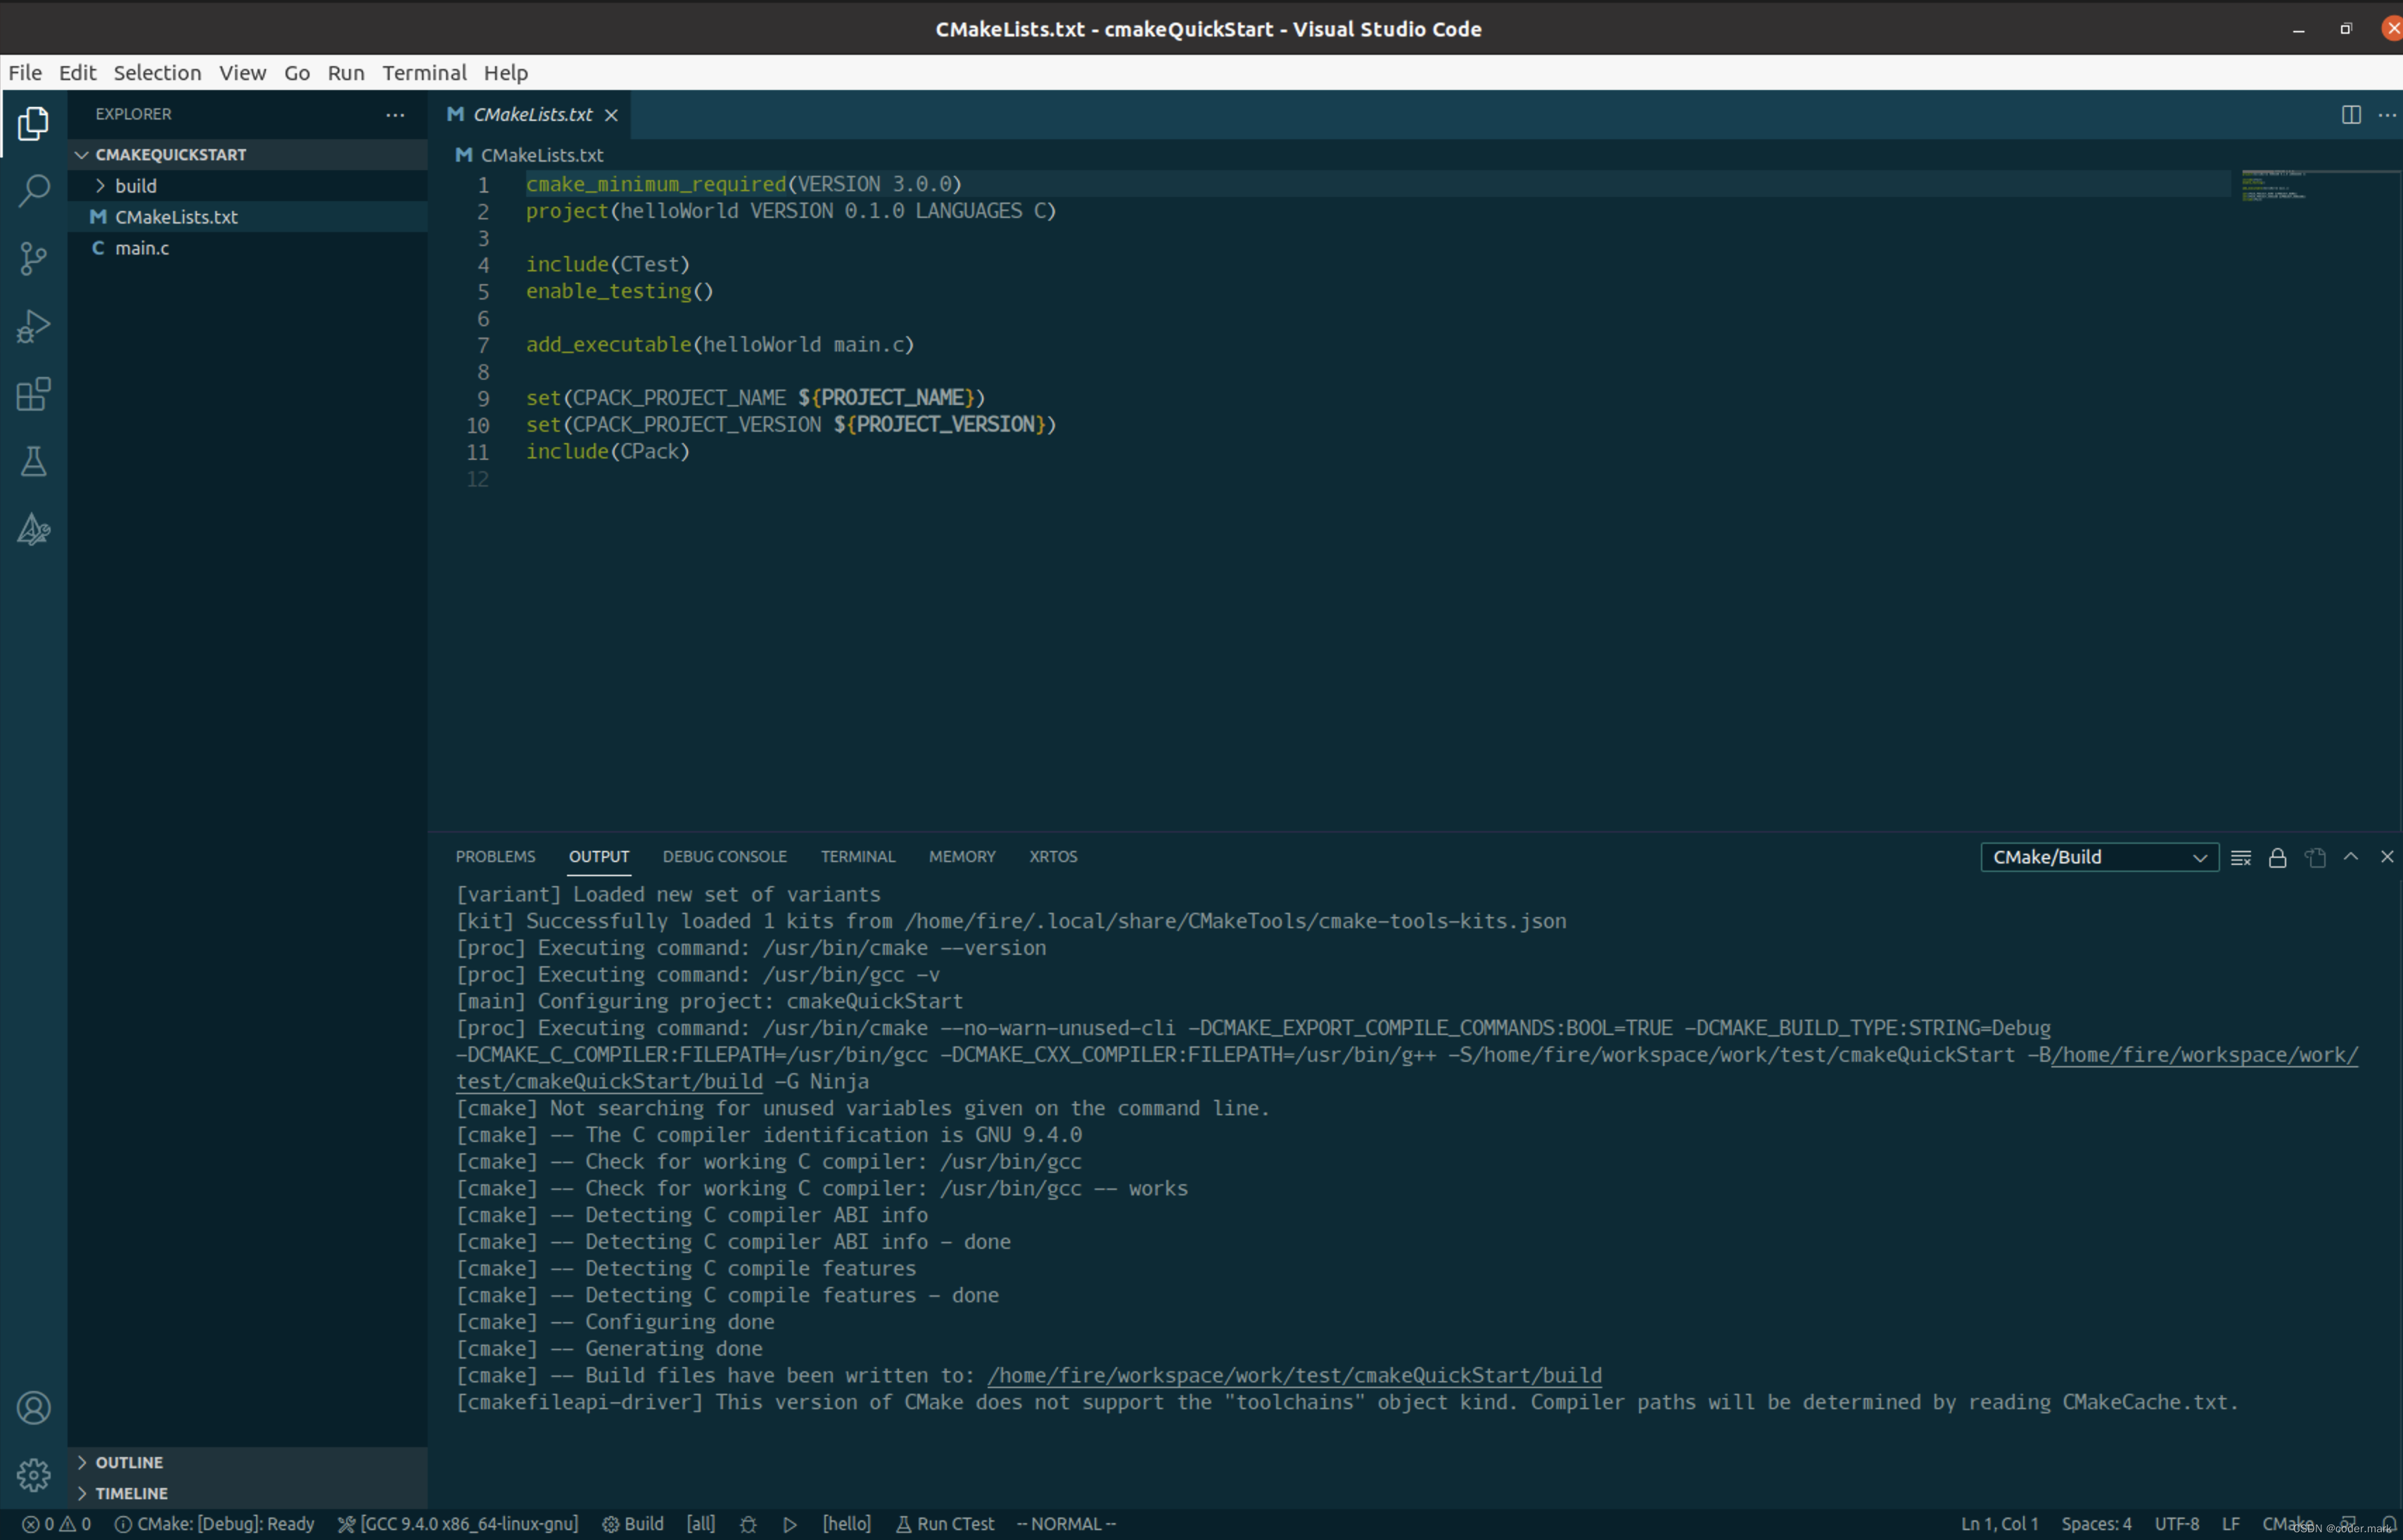The height and width of the screenshot is (1540, 2403).
Task: Click the Build button in status bar
Action: (x=633, y=1524)
